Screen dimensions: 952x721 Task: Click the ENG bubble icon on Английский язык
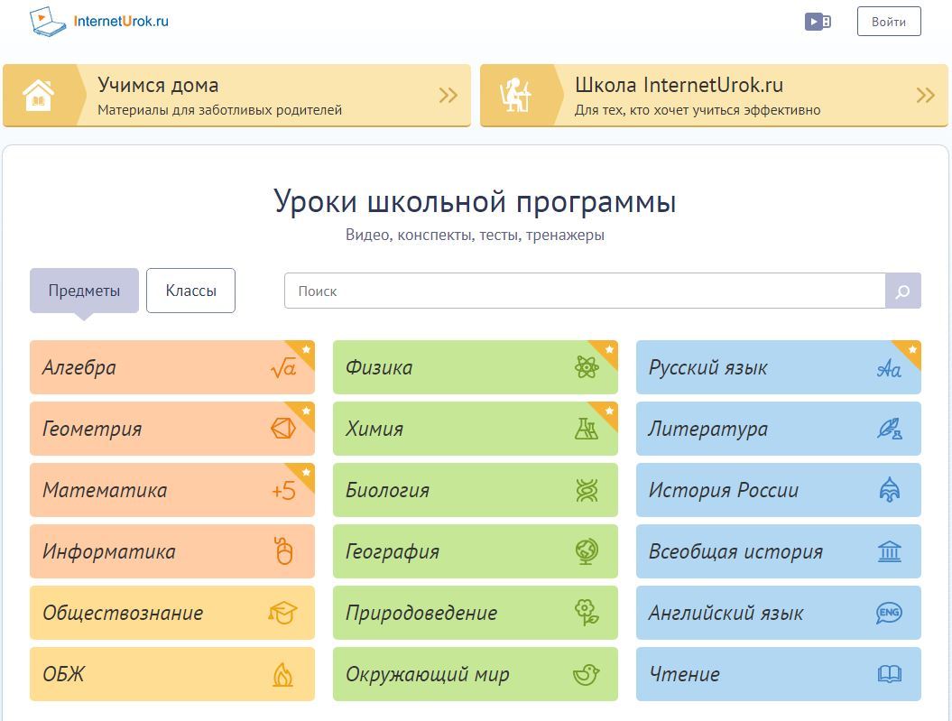[889, 614]
